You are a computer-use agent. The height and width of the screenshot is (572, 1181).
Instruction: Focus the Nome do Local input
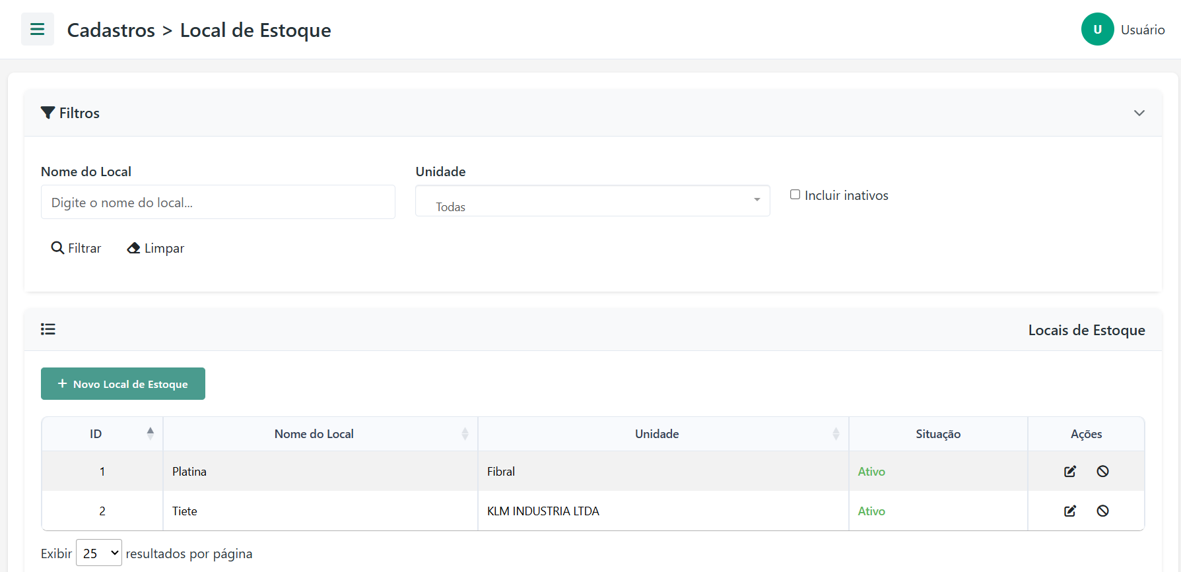tap(218, 203)
